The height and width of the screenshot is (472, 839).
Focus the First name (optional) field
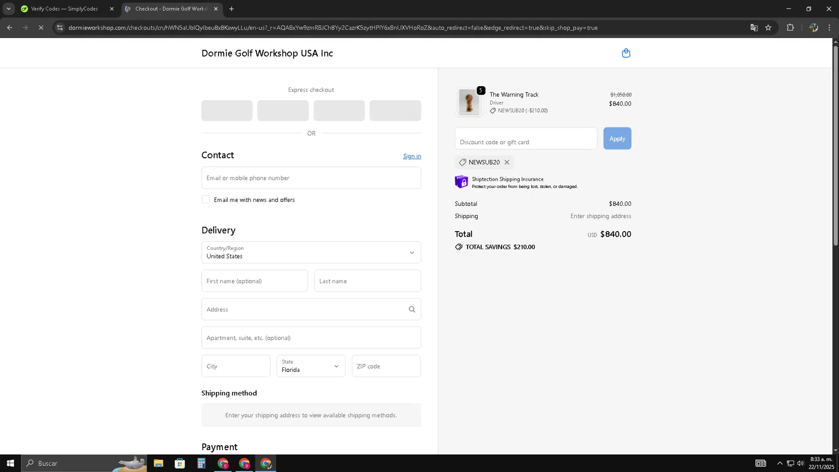click(x=254, y=281)
